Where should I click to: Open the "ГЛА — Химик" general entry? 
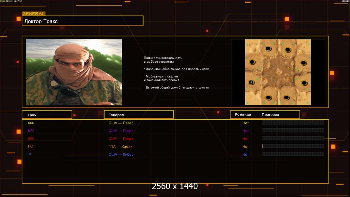pyautogui.click(x=120, y=147)
